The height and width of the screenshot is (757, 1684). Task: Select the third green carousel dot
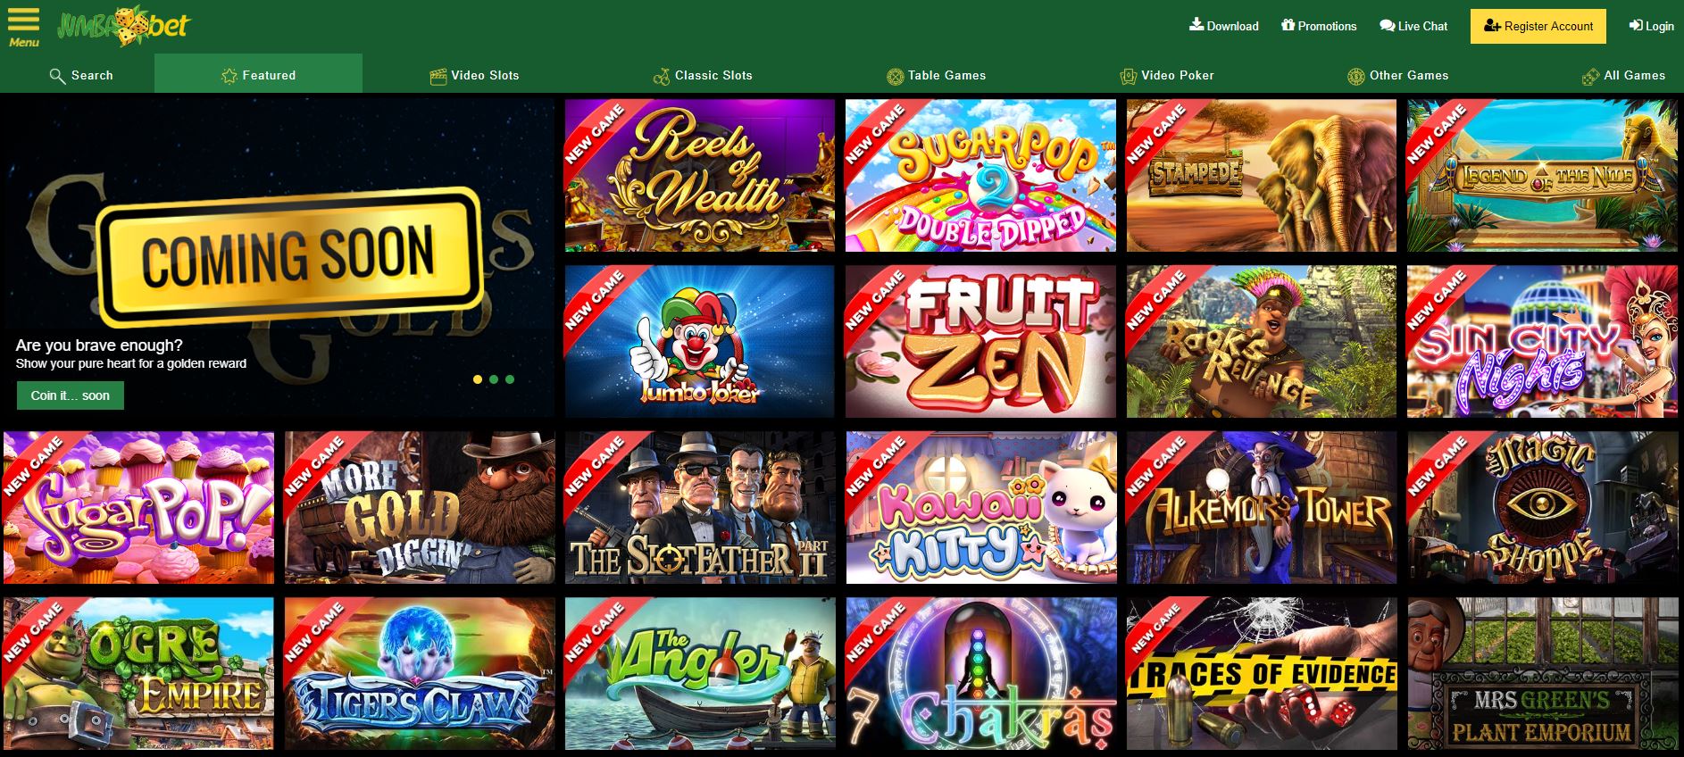510,379
